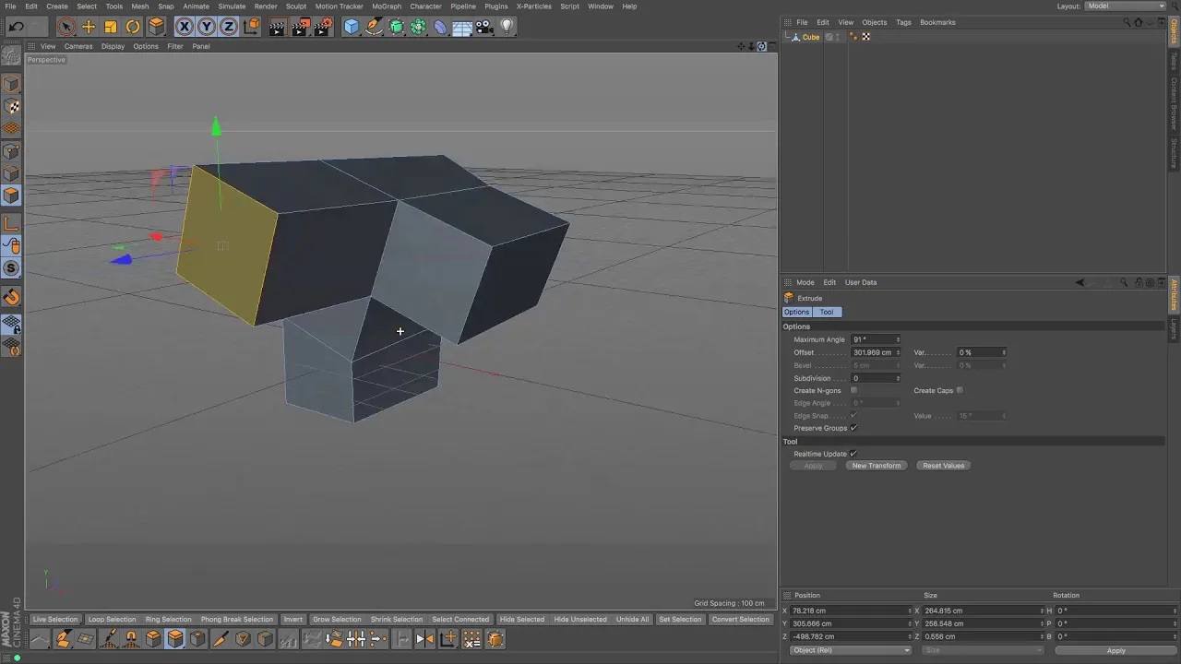Open Render Settings via the toolbar icon
The width and height of the screenshot is (1181, 664).
[x=322, y=26]
